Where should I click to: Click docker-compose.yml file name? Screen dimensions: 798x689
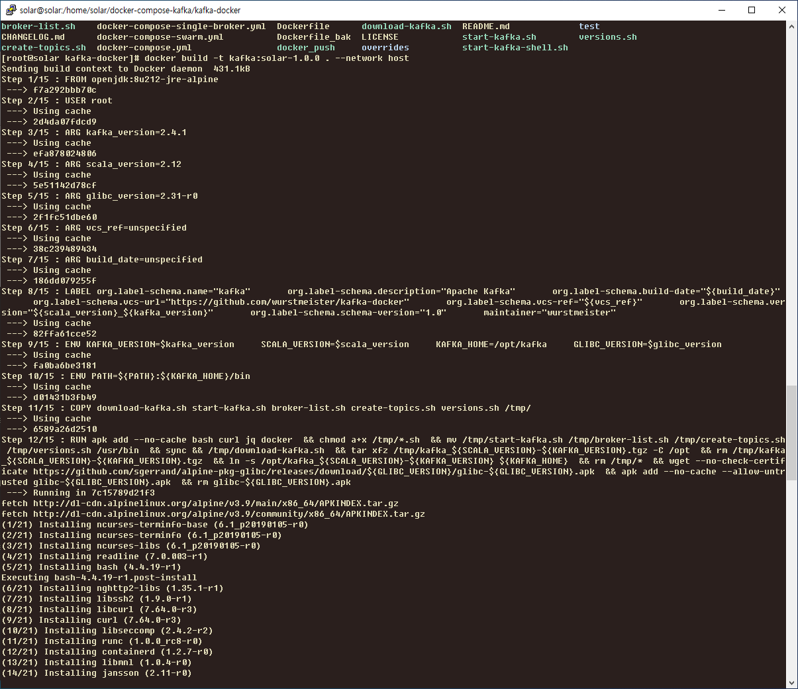pyautogui.click(x=144, y=48)
